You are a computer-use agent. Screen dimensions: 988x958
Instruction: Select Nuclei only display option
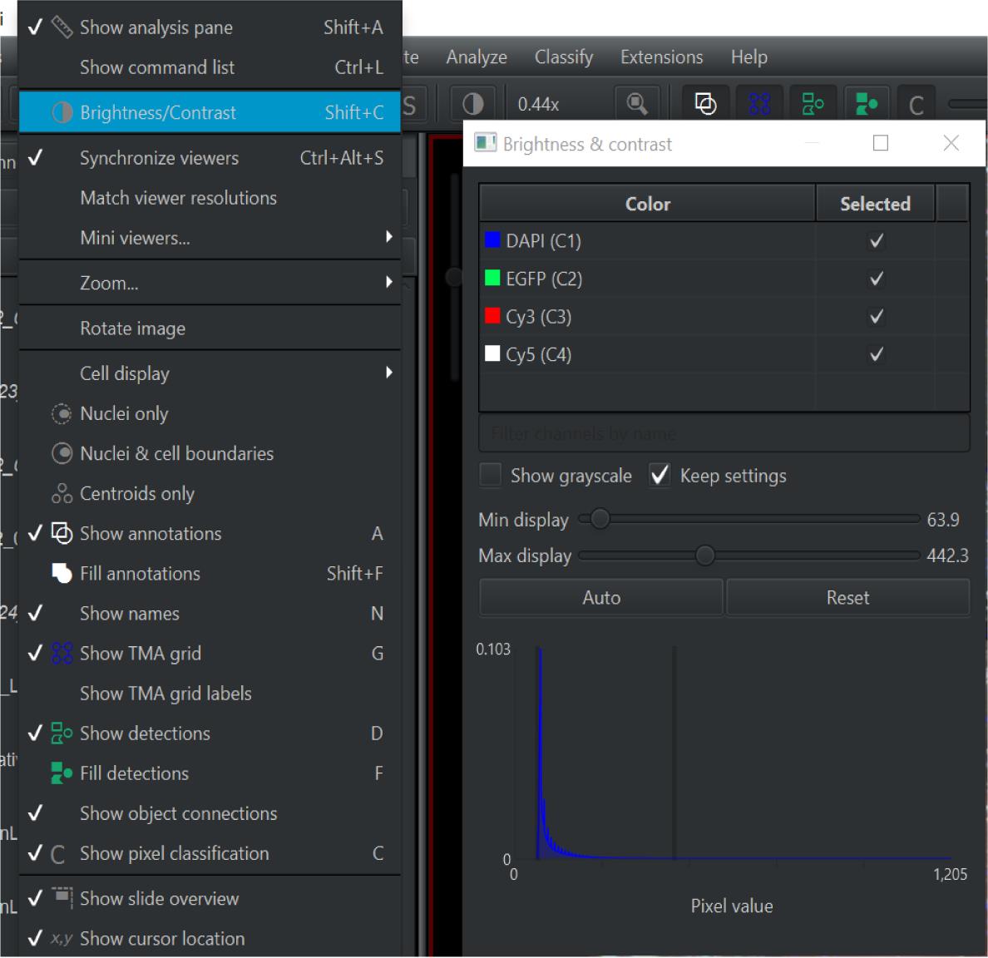(124, 413)
